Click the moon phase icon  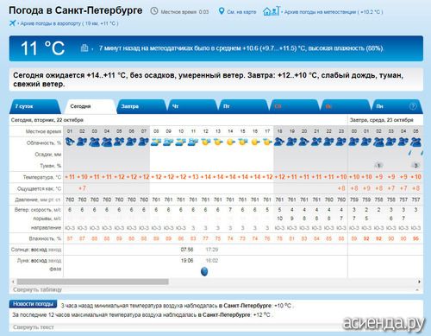click(204, 271)
